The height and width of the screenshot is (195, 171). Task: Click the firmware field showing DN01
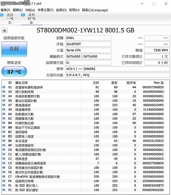pyautogui.click(x=88, y=38)
